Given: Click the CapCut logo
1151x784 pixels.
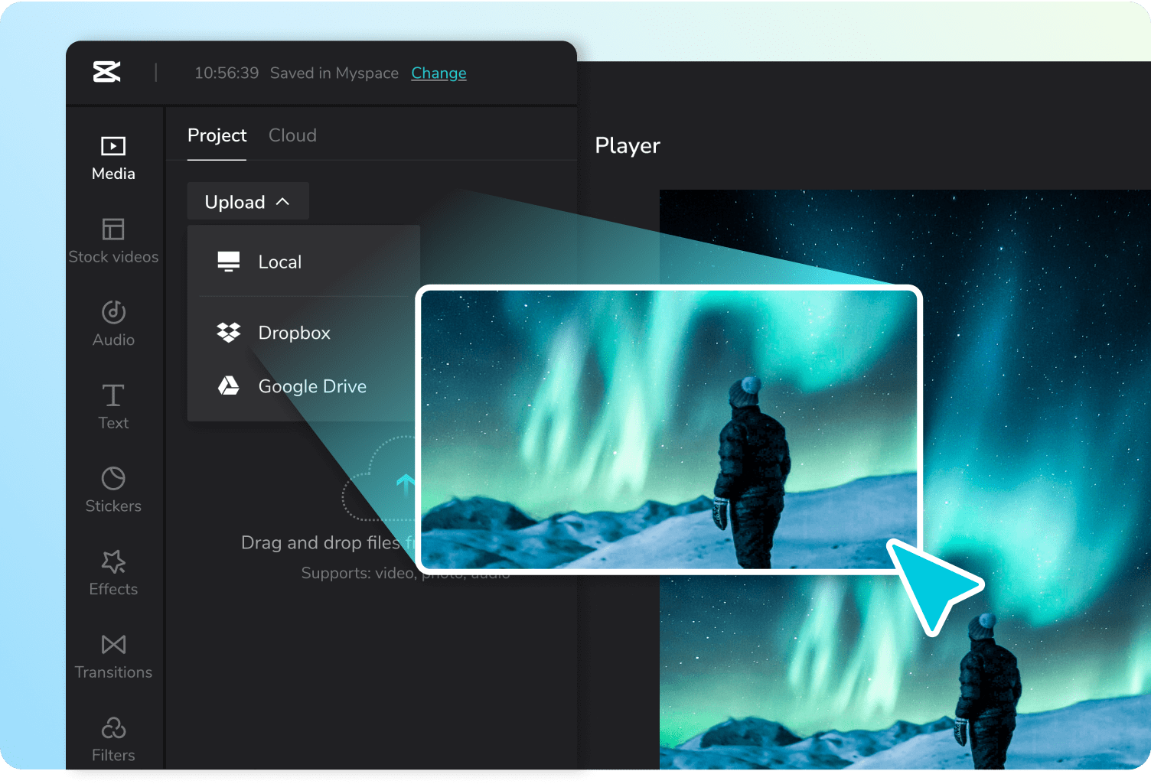Looking at the screenshot, I should 107,71.
